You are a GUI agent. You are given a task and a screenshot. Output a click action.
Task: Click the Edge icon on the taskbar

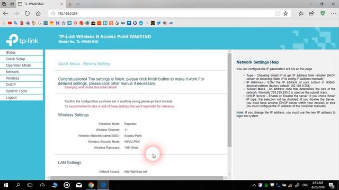(103, 185)
